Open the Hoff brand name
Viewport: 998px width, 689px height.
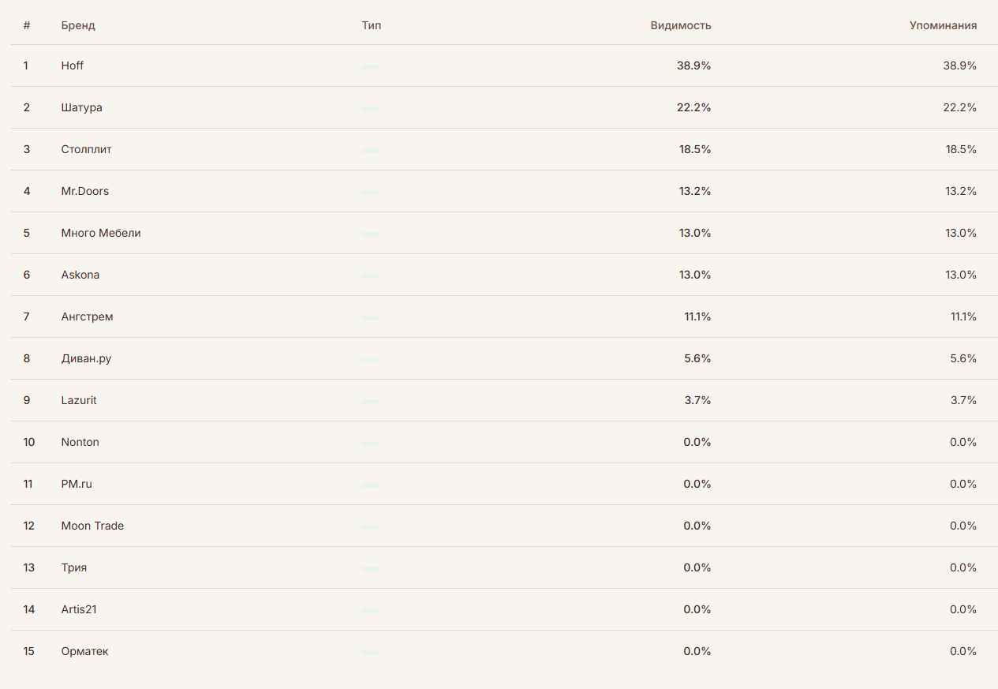point(73,66)
